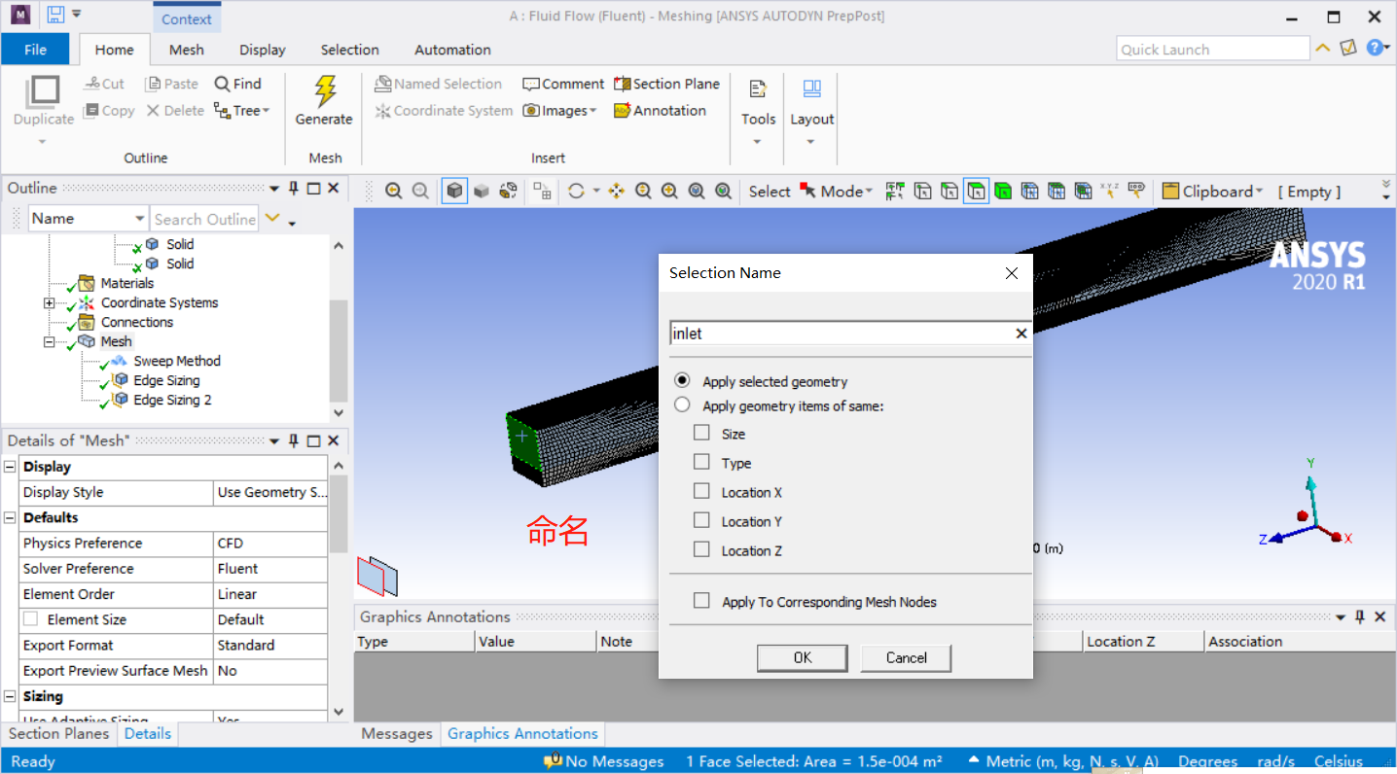
Task: Select Apply selected geometry radio button
Action: [682, 381]
